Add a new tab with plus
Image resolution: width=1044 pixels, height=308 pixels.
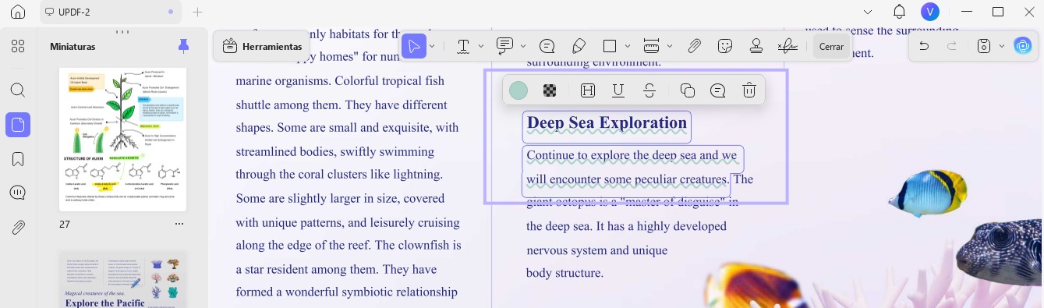click(198, 12)
